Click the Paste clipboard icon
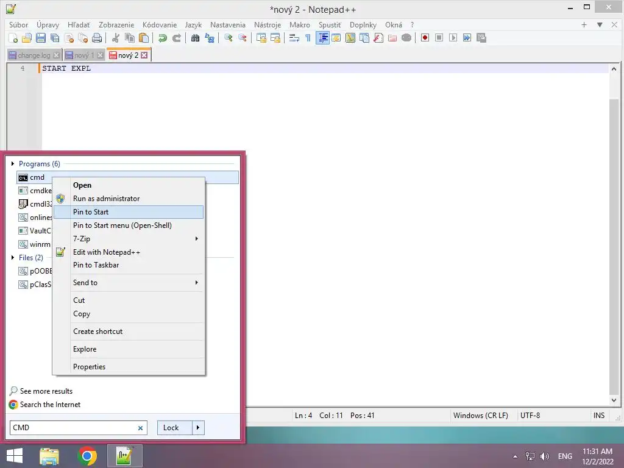Image resolution: width=624 pixels, height=468 pixels. click(144, 38)
